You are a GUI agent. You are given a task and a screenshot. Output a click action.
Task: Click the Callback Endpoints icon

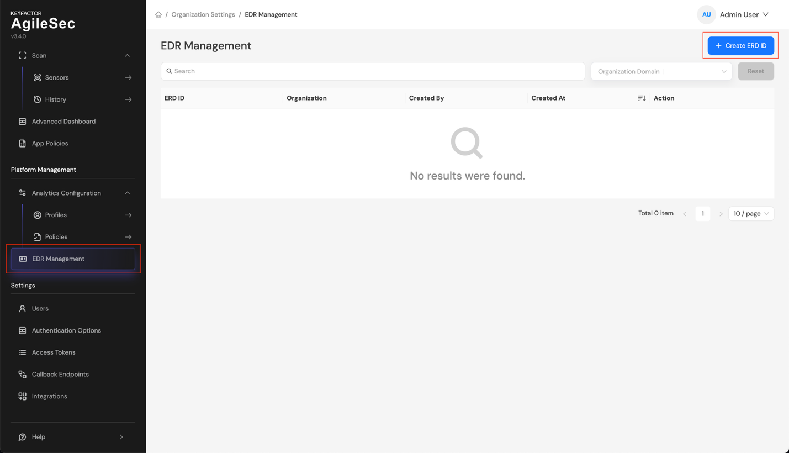[22, 374]
